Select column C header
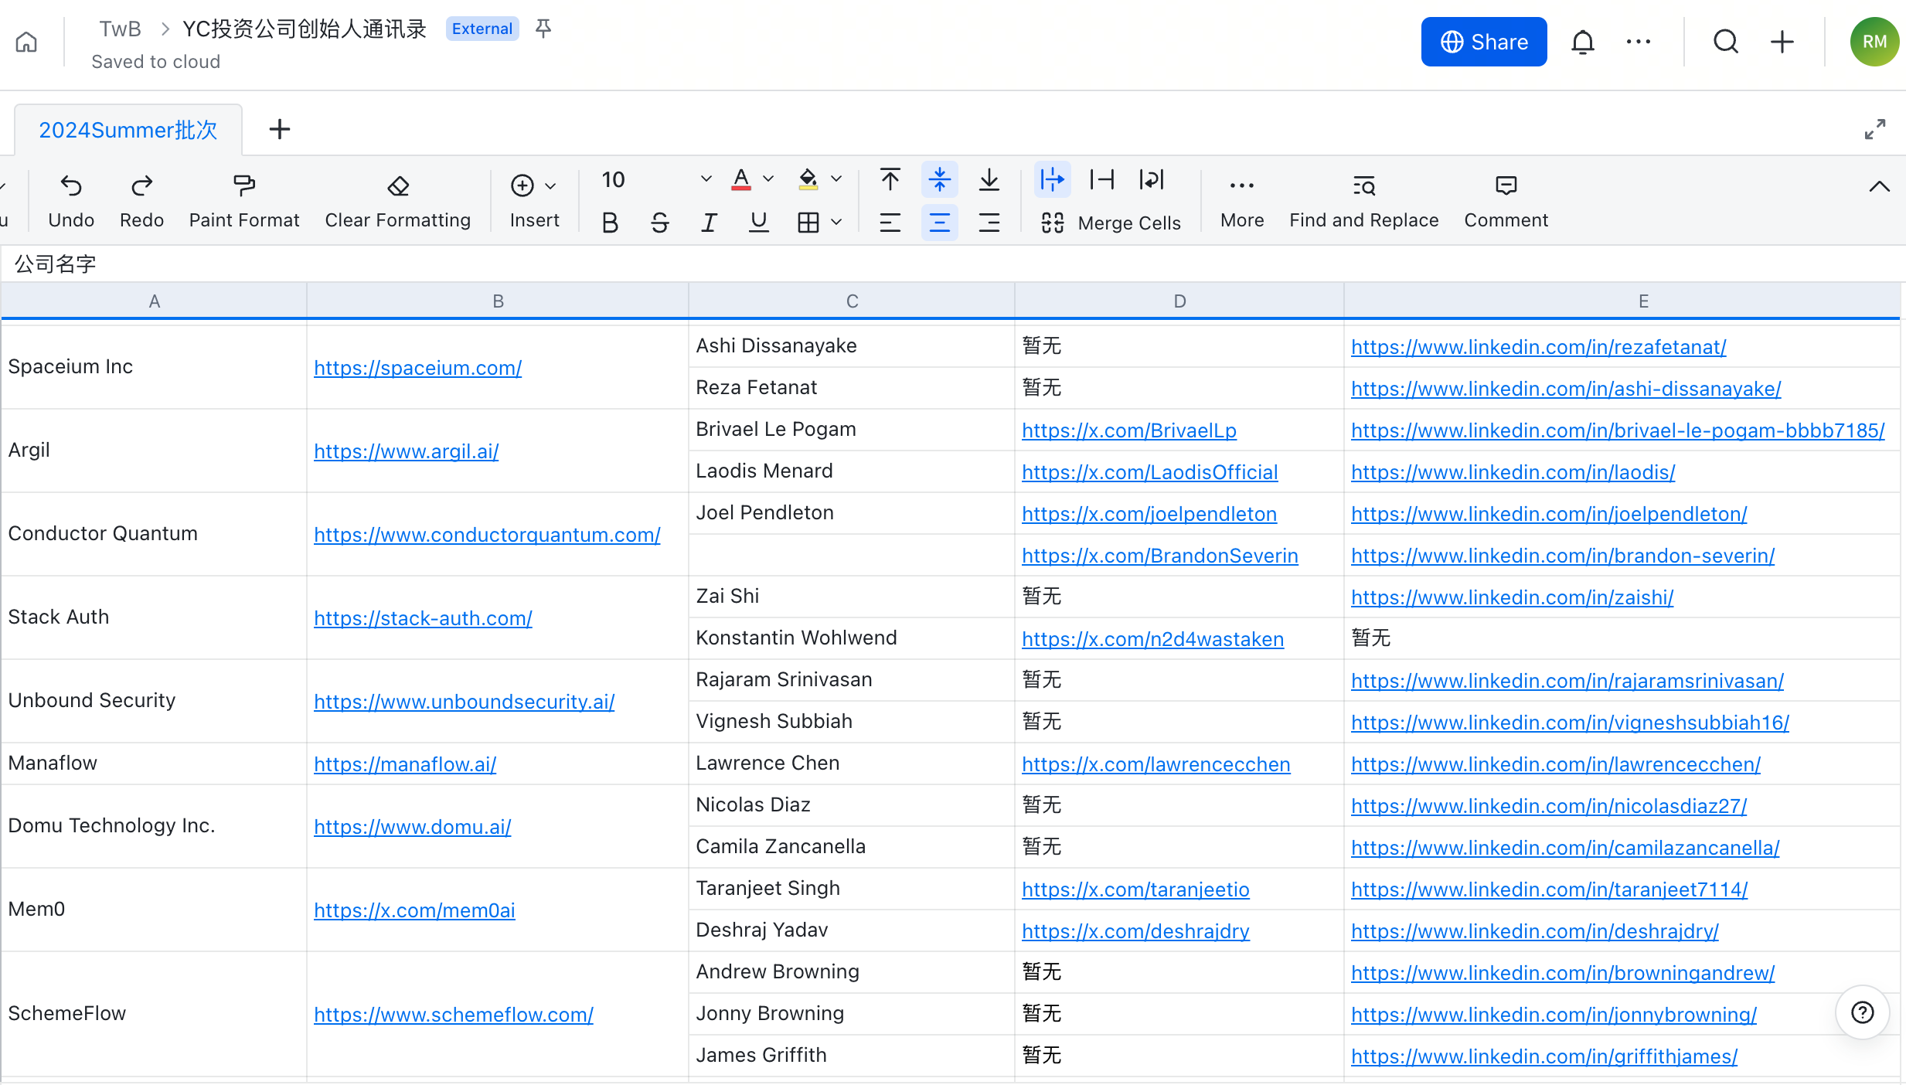 tap(852, 301)
